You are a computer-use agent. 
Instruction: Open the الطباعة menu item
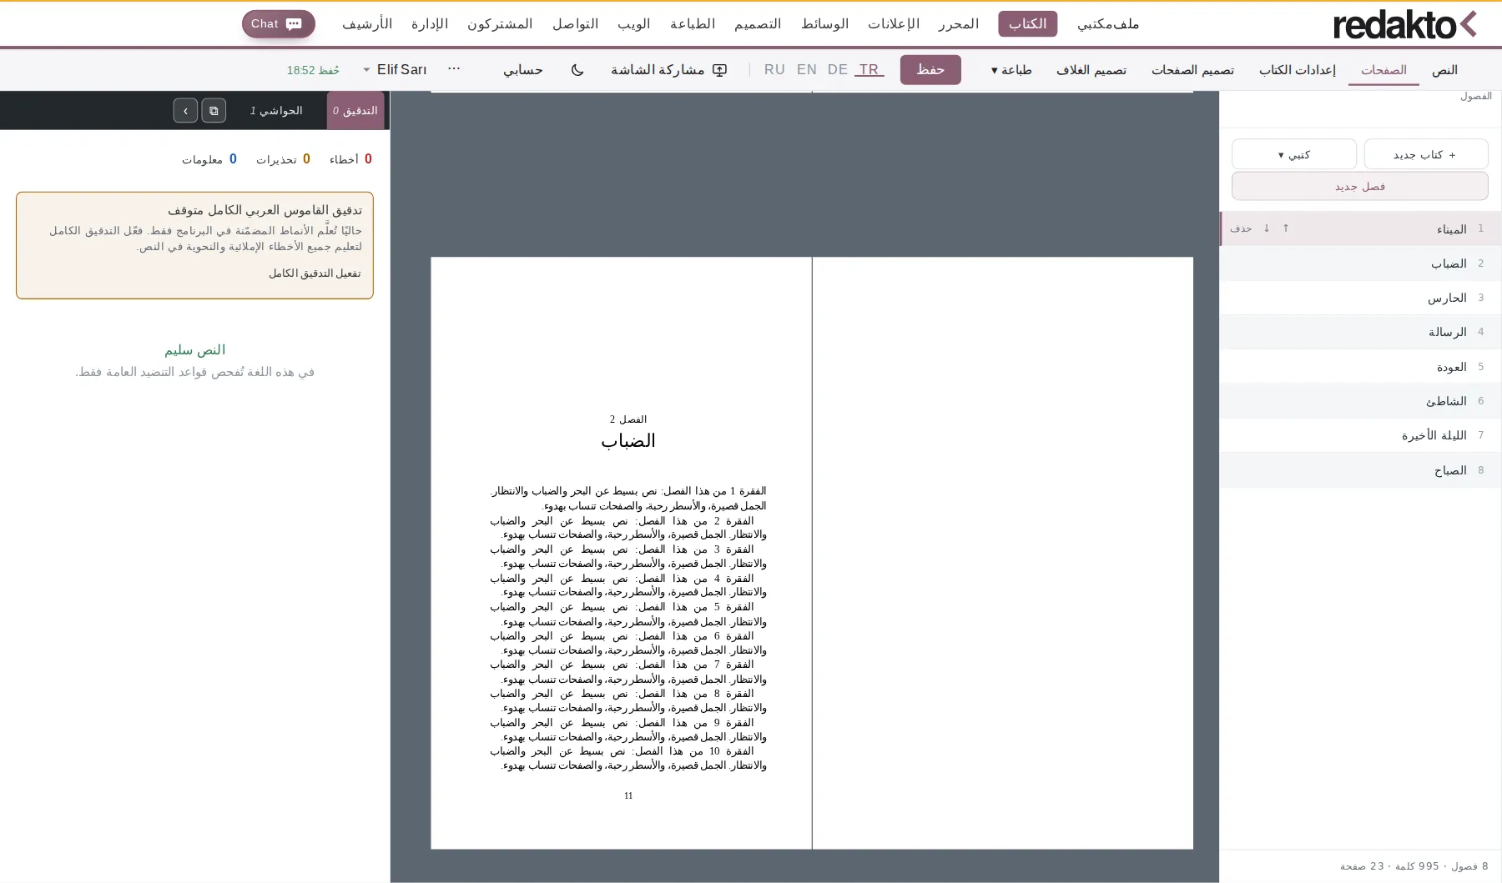[693, 24]
